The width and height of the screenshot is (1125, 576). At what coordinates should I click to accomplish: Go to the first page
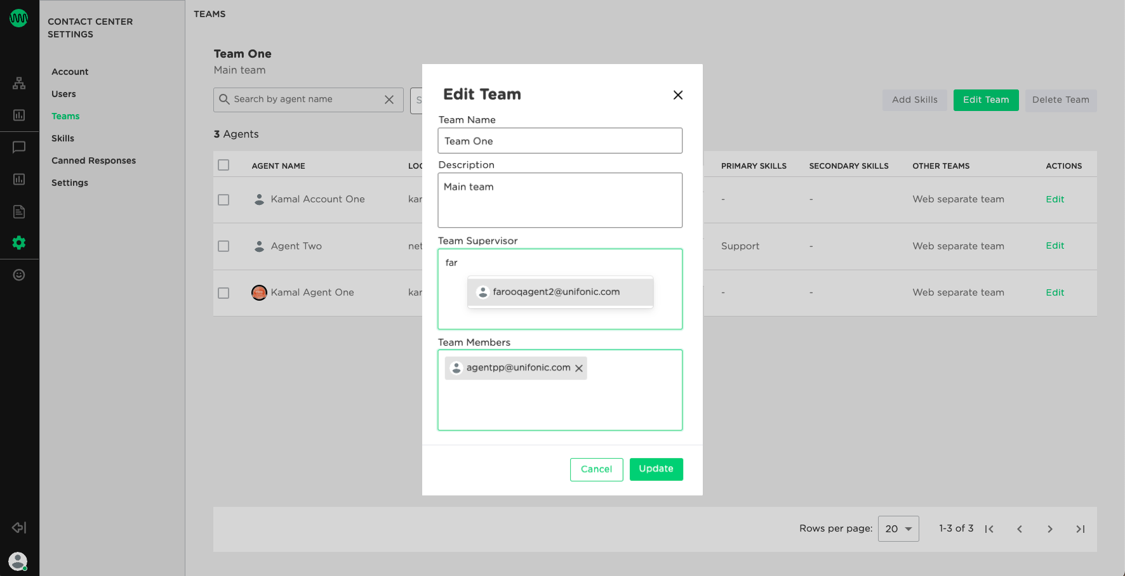(989, 529)
